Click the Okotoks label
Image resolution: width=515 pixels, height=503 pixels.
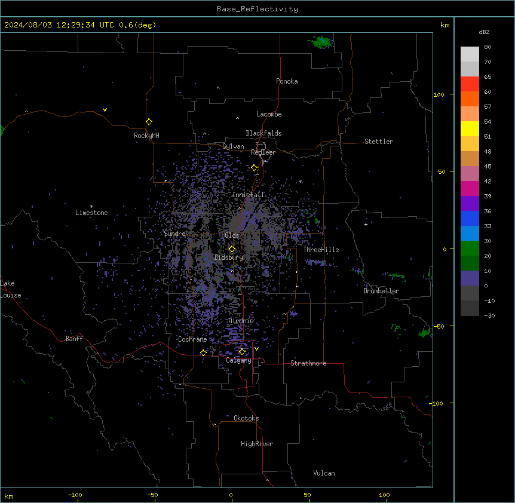(x=246, y=418)
